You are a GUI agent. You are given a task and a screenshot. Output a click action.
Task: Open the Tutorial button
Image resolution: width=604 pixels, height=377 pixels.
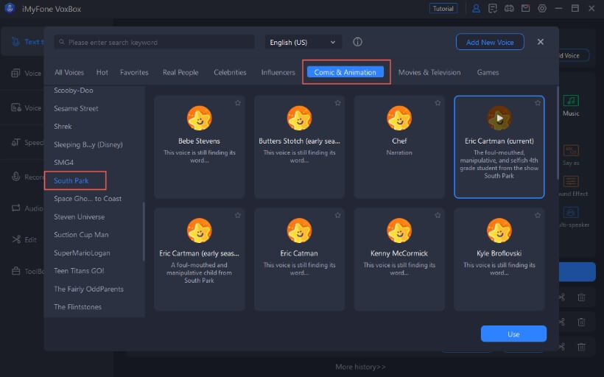click(443, 9)
